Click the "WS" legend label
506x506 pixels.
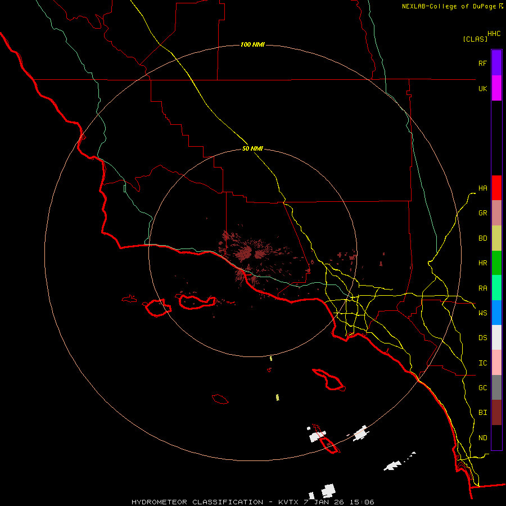tap(482, 313)
